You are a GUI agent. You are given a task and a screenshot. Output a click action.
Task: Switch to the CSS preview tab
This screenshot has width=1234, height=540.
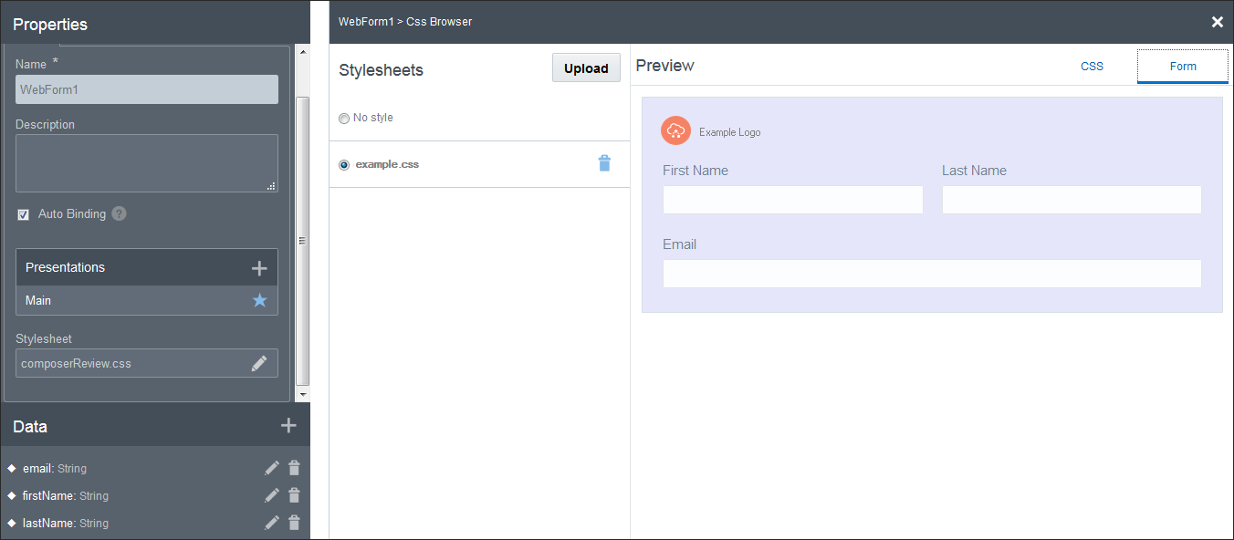(1092, 66)
